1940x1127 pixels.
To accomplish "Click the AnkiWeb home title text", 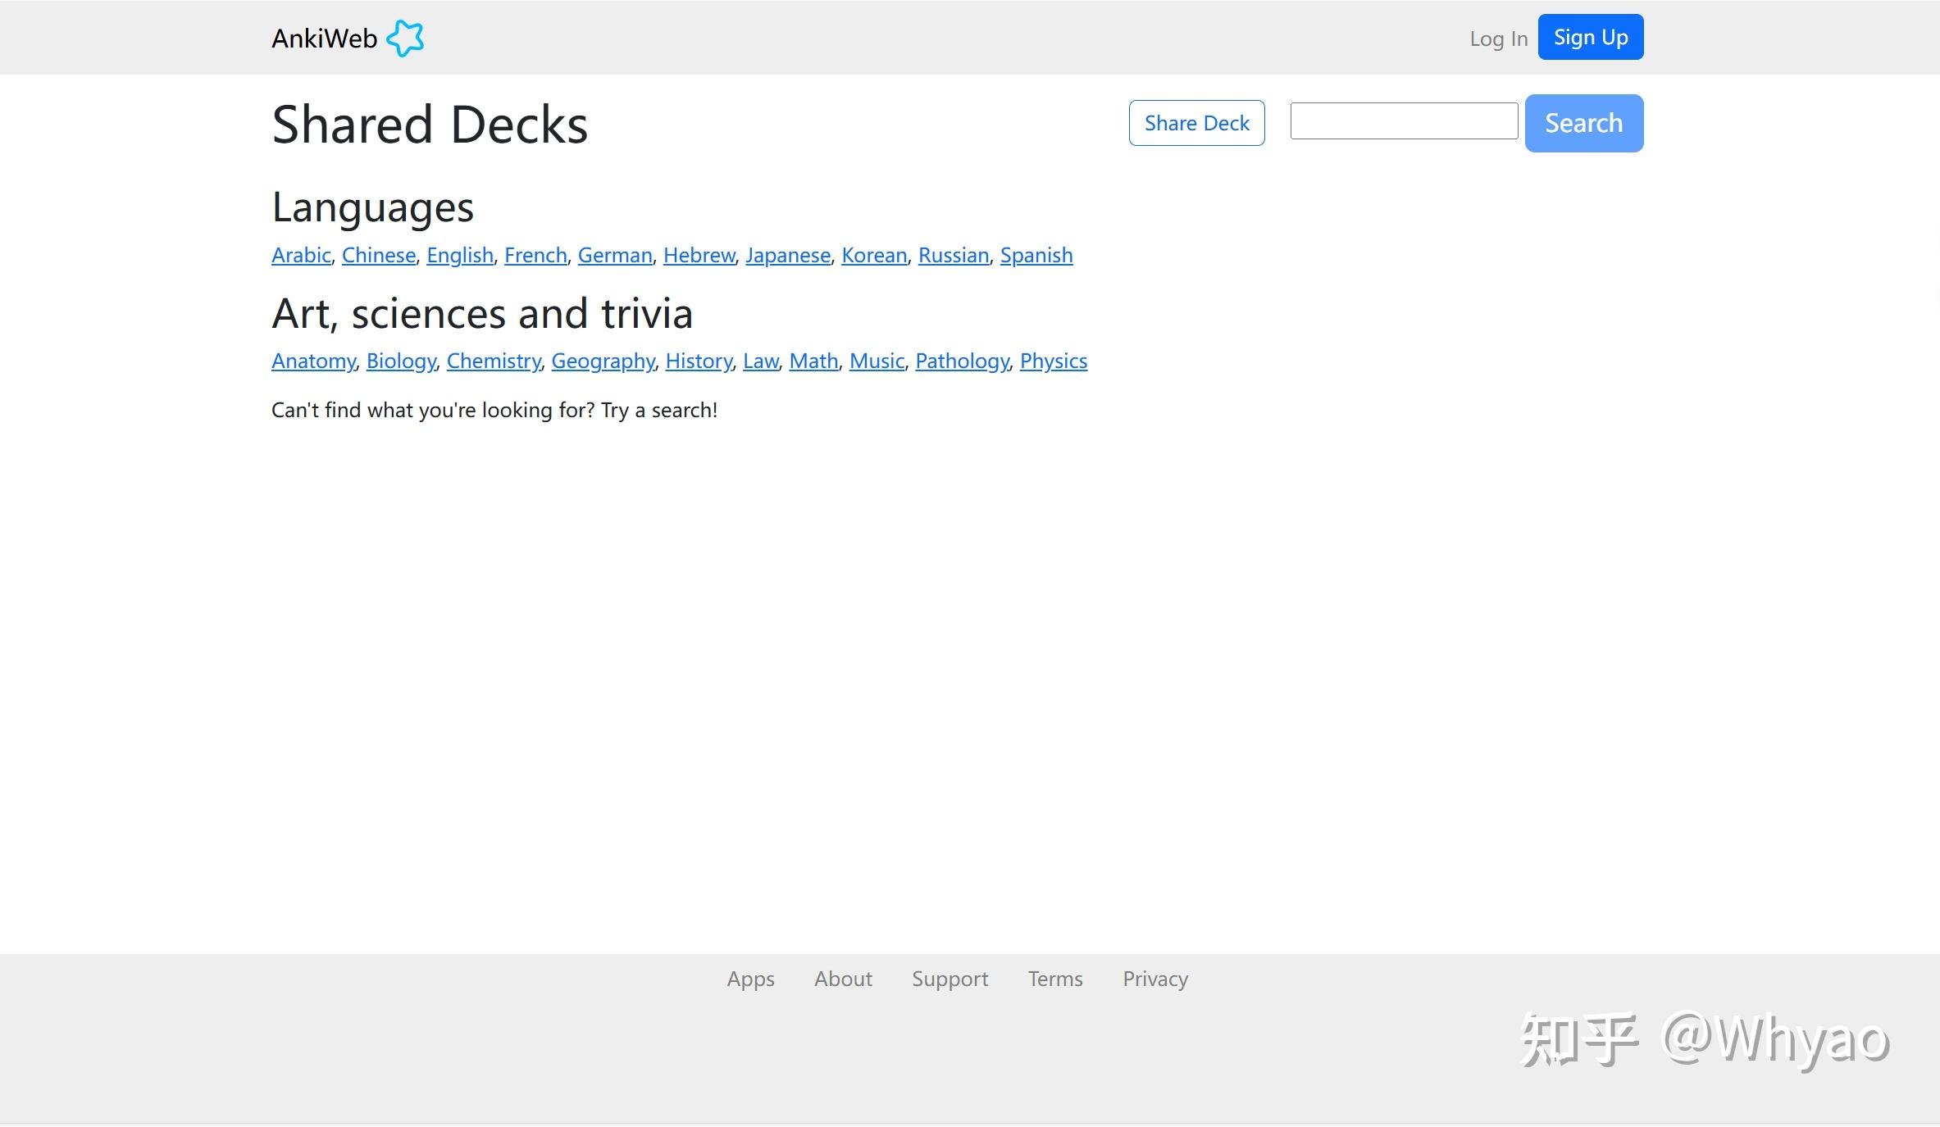I will pyautogui.click(x=325, y=39).
